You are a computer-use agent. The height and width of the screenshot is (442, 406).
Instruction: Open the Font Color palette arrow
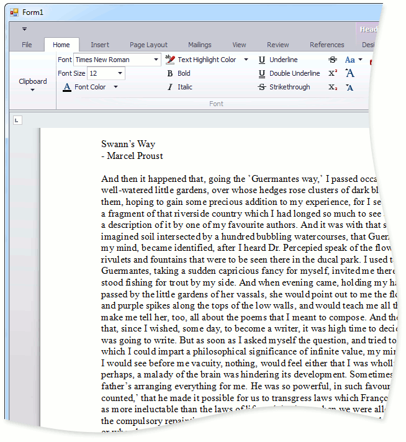[x=115, y=87]
